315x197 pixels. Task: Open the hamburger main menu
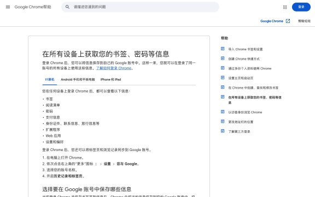(x=8, y=7)
